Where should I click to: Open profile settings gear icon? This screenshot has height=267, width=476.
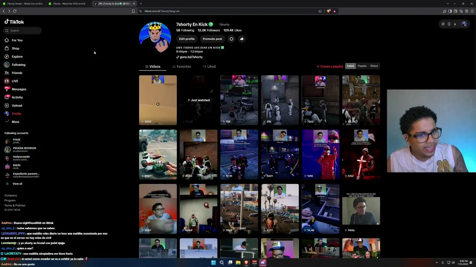231,39
